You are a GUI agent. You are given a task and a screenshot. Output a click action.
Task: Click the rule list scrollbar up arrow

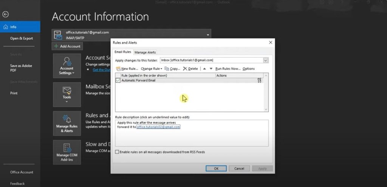(x=266, y=76)
